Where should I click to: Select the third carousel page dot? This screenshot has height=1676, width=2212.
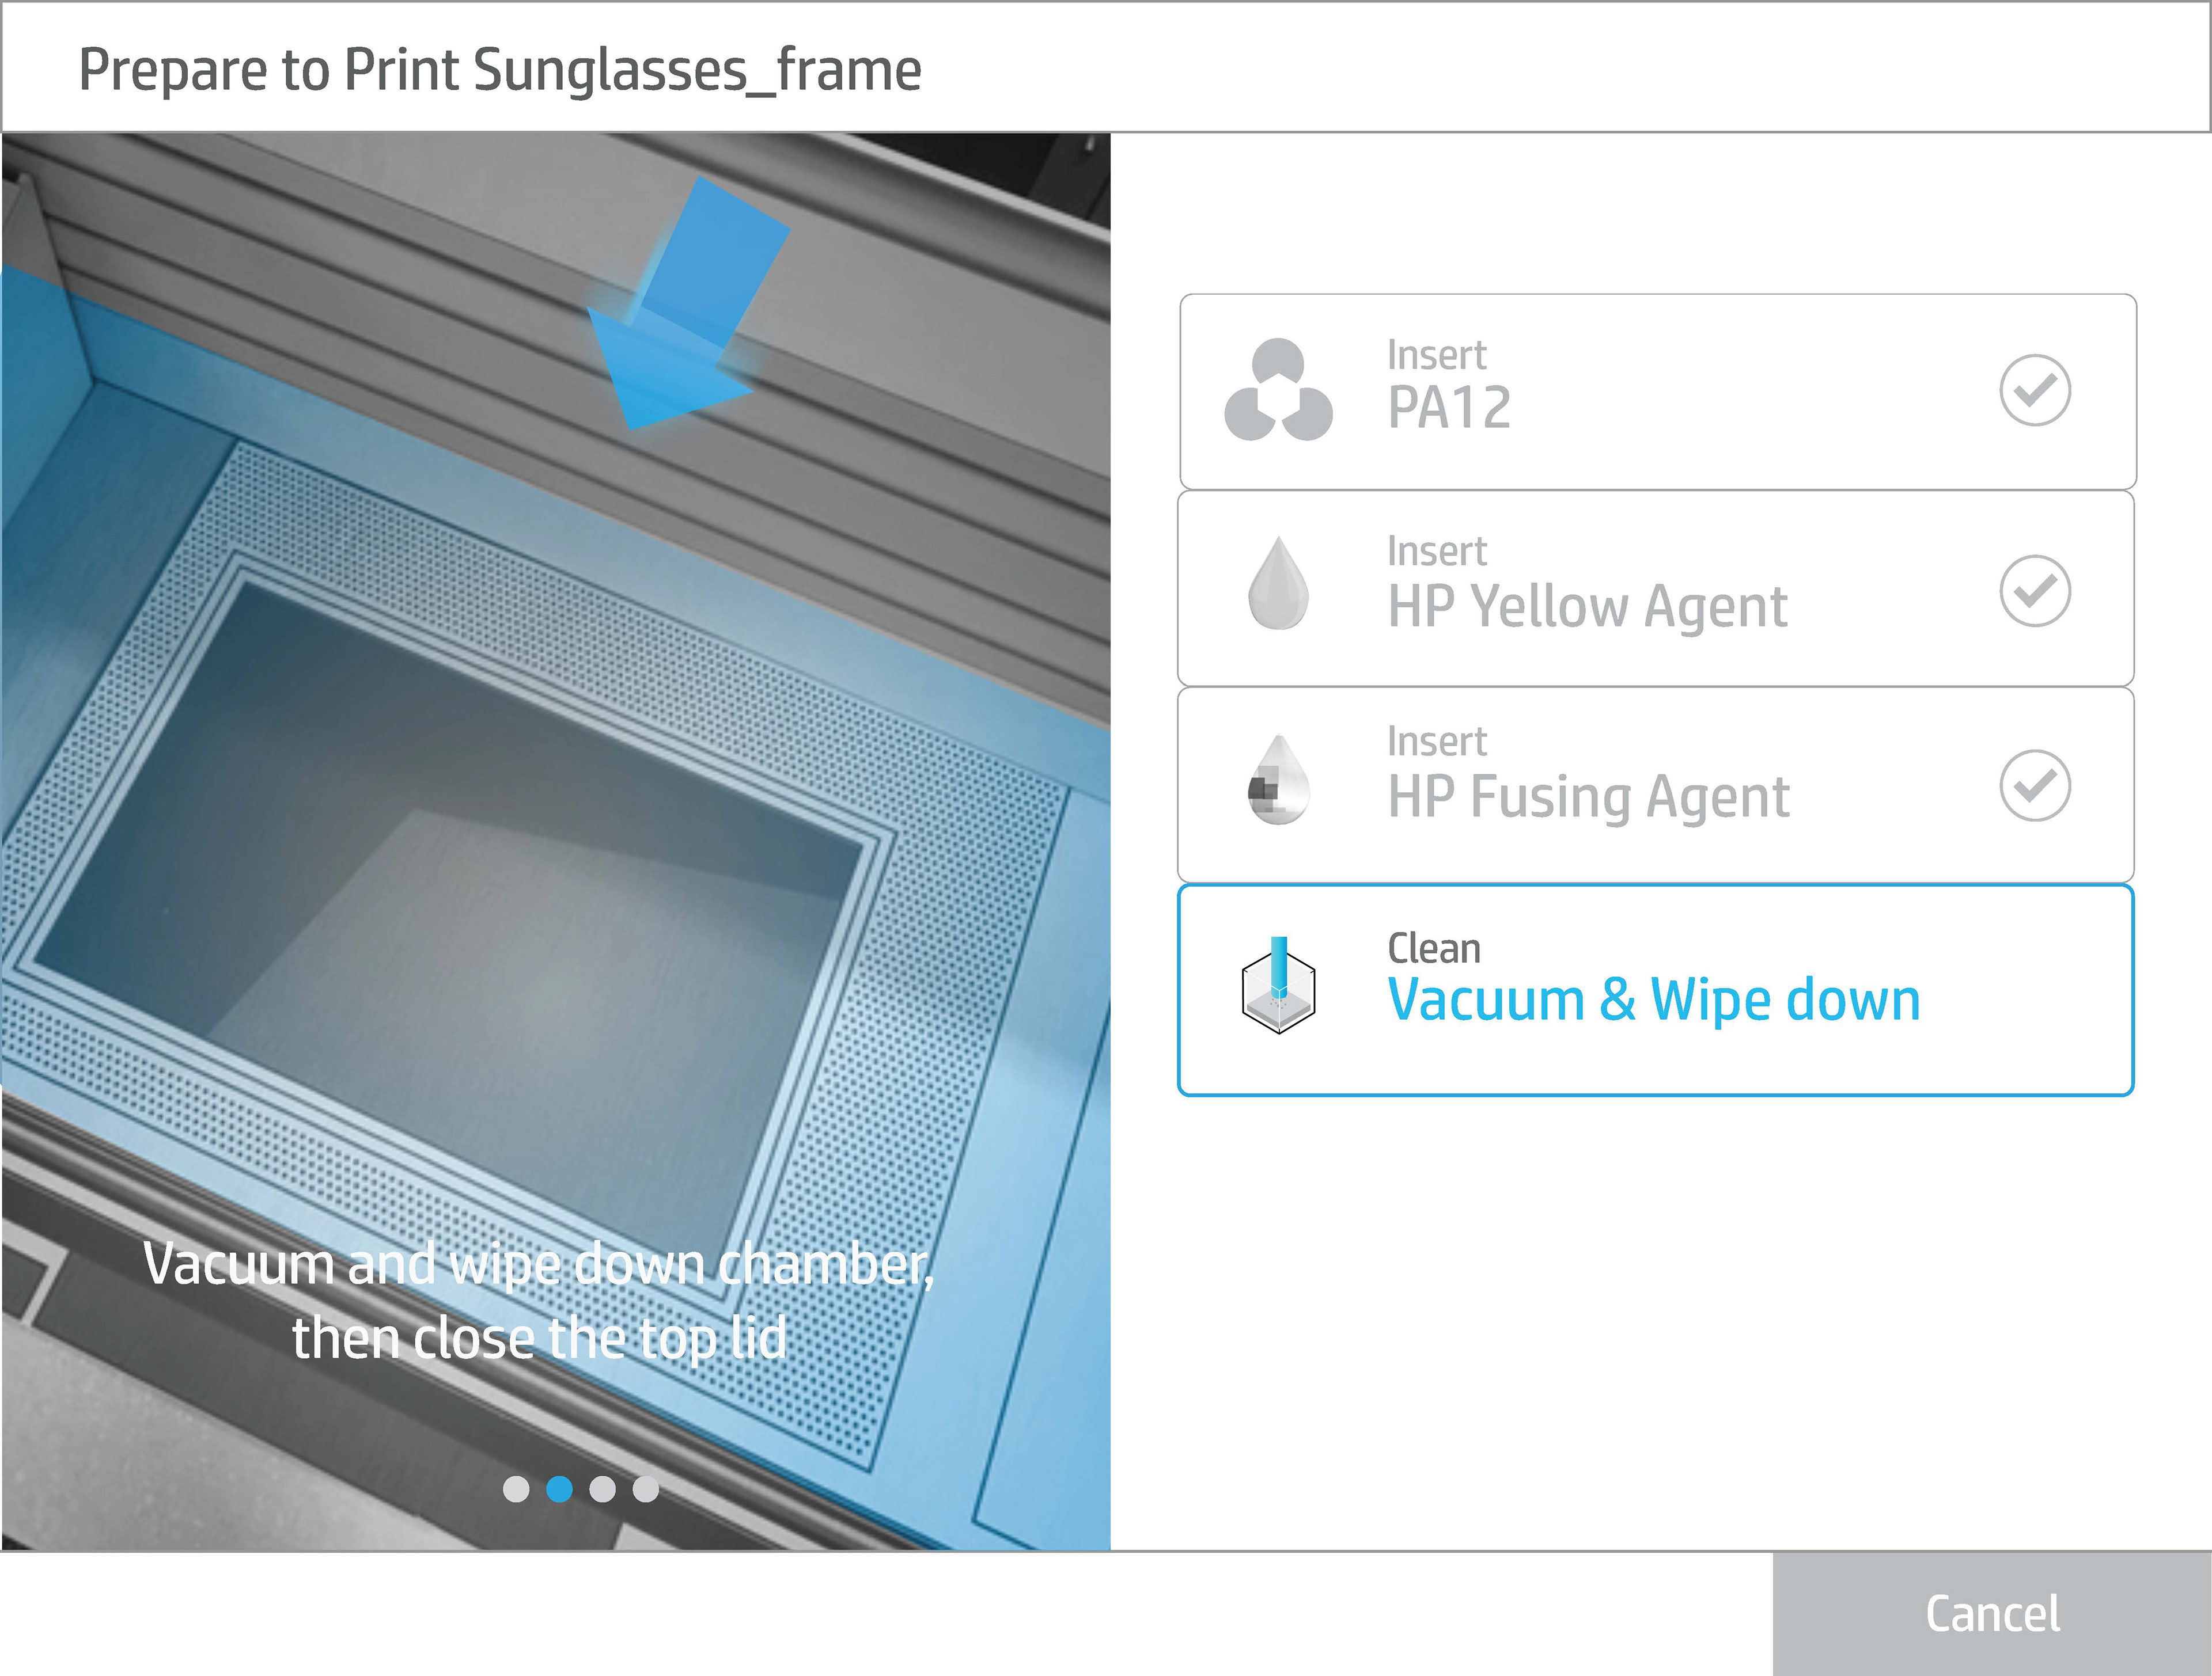(602, 1489)
